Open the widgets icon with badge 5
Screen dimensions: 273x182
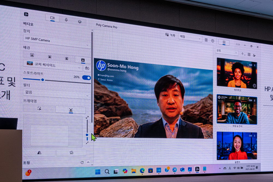click(28, 173)
